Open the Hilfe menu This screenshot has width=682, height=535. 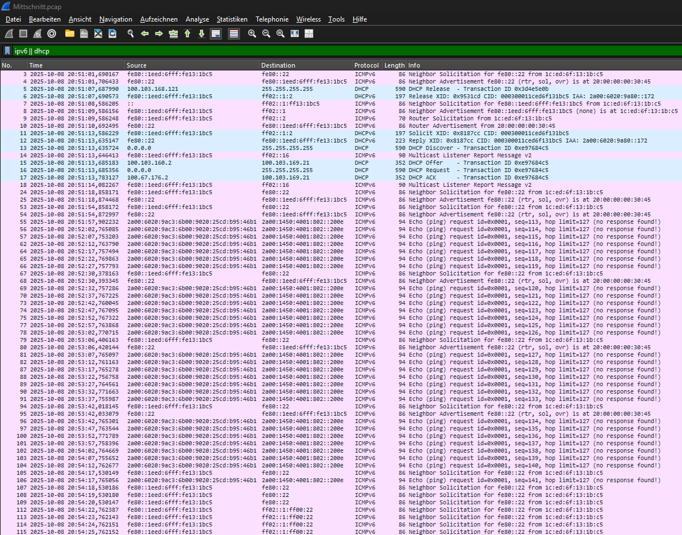coord(359,19)
